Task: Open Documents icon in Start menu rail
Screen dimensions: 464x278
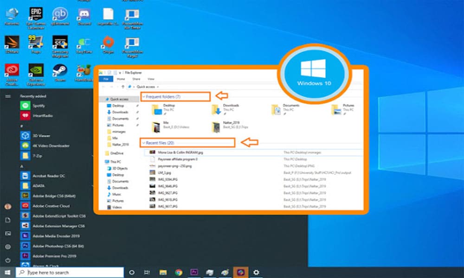Action: 8,220
